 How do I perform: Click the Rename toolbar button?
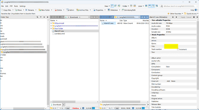pos(30,10)
